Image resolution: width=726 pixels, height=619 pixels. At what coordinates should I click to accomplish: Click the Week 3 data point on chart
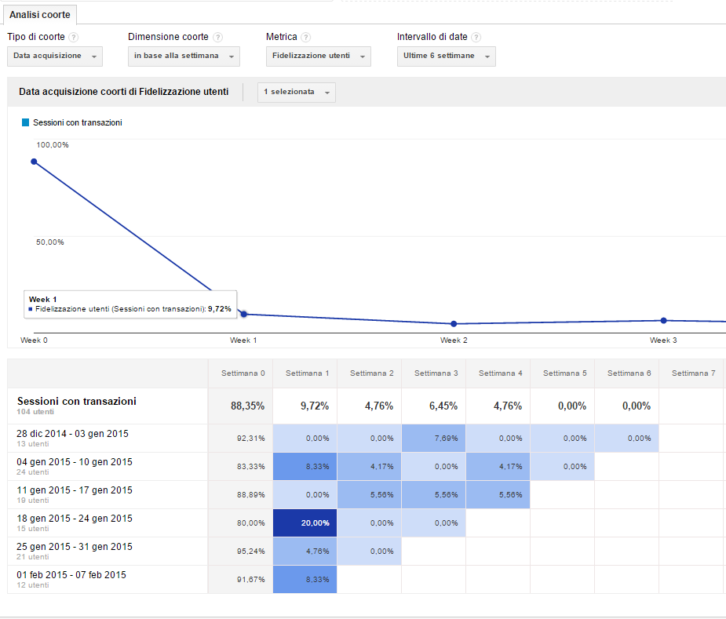coord(663,320)
